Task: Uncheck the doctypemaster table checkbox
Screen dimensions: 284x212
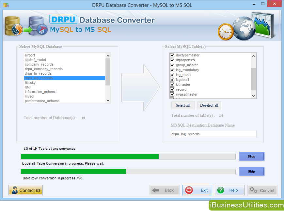Action: pyautogui.click(x=172, y=55)
